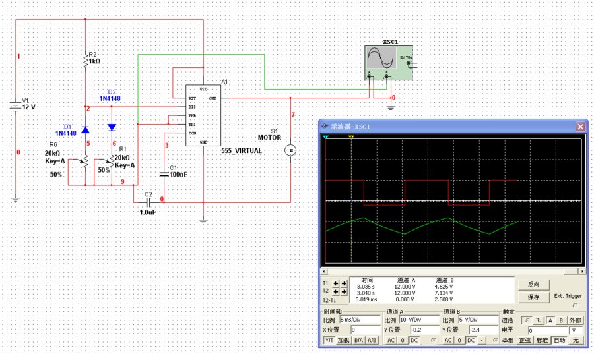The image size is (594, 354).
Task: Enable Y/T display mode
Action: point(329,340)
